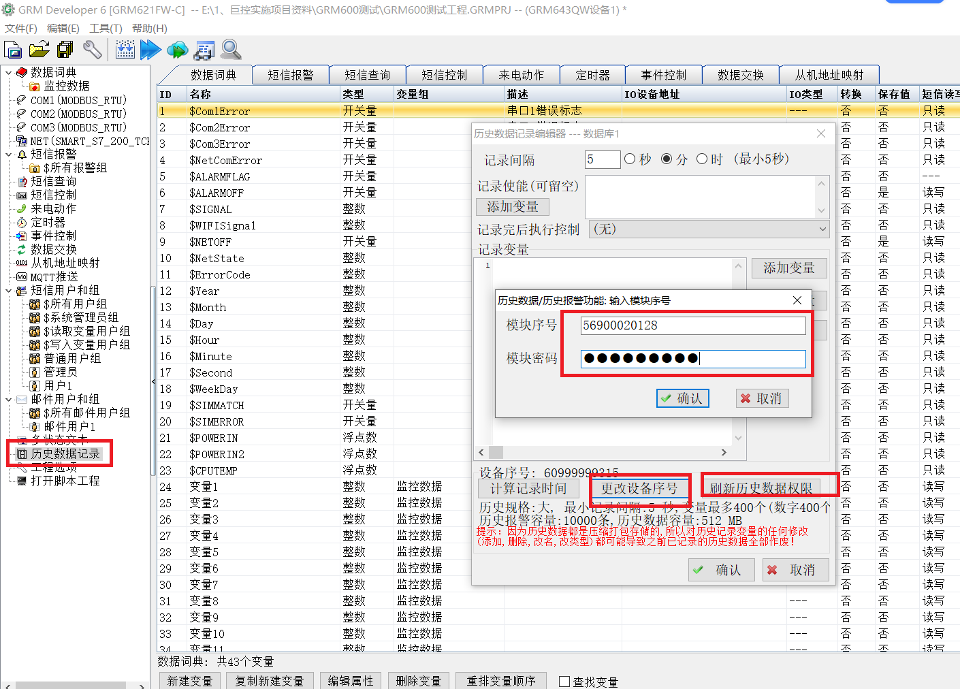Image resolution: width=960 pixels, height=689 pixels.
Task: Switch to 从机地址映射 tab
Action: coord(829,75)
